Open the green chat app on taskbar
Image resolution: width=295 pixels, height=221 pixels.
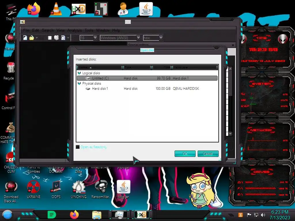tap(52, 215)
